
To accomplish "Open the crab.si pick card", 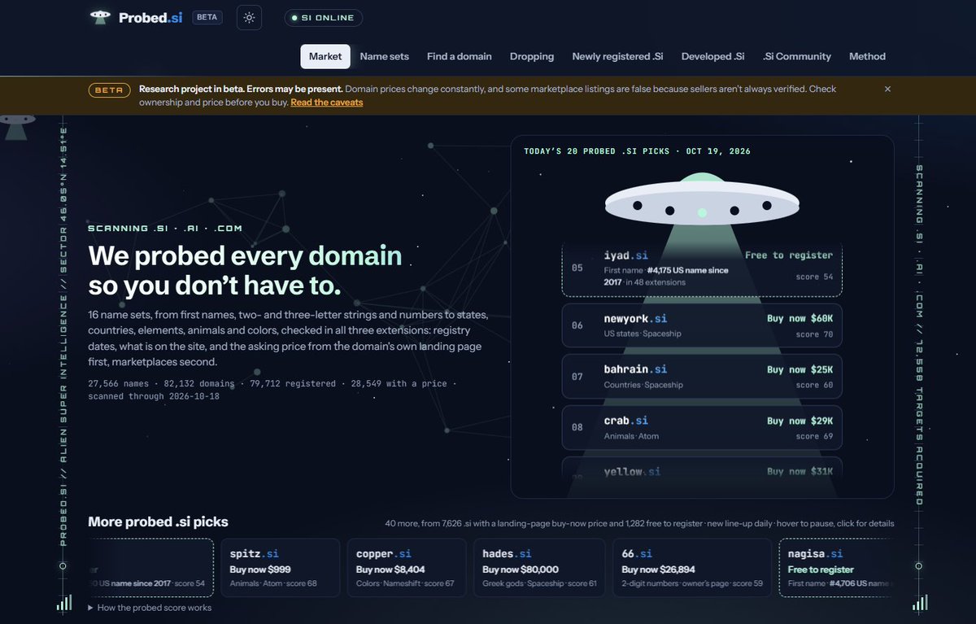I will (702, 427).
